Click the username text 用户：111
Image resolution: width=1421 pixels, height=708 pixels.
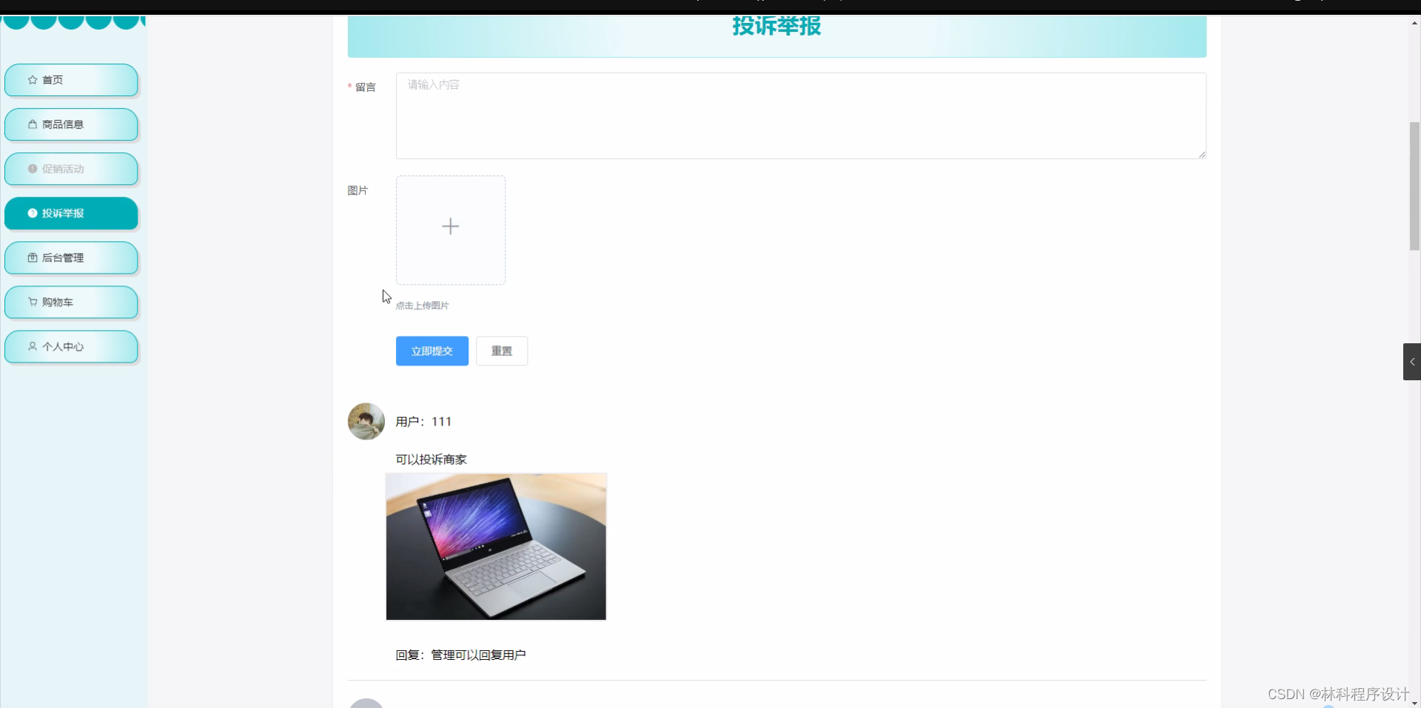pos(423,422)
